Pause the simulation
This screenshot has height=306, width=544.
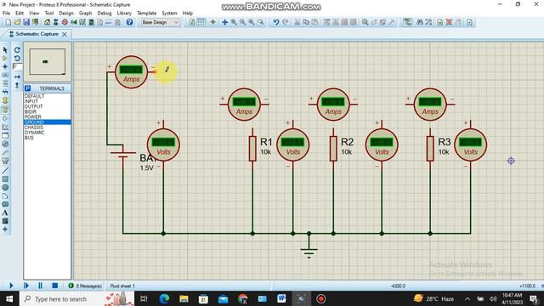pyautogui.click(x=40, y=286)
